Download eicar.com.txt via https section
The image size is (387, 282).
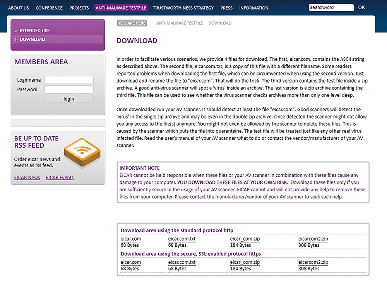coord(182,262)
